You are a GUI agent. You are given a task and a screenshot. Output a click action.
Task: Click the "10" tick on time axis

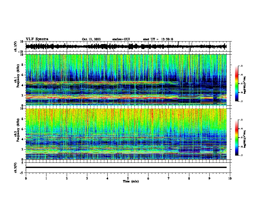[230, 178]
